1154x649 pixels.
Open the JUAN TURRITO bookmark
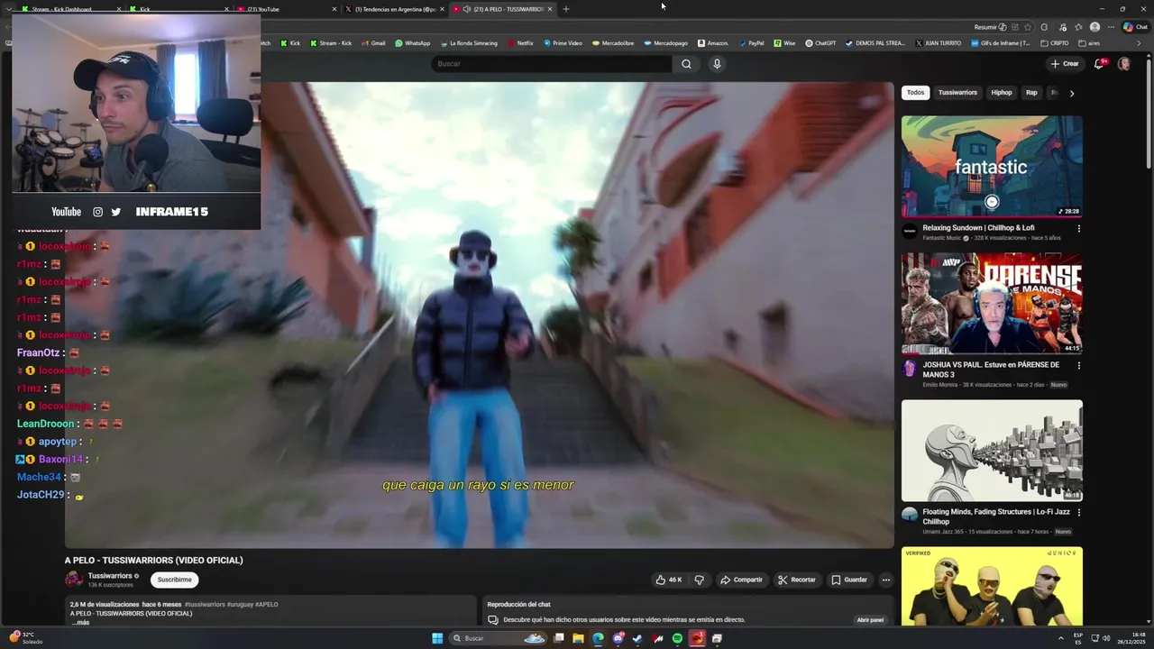938,43
